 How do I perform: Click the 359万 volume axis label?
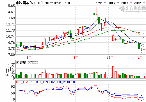[x=10, y=65]
